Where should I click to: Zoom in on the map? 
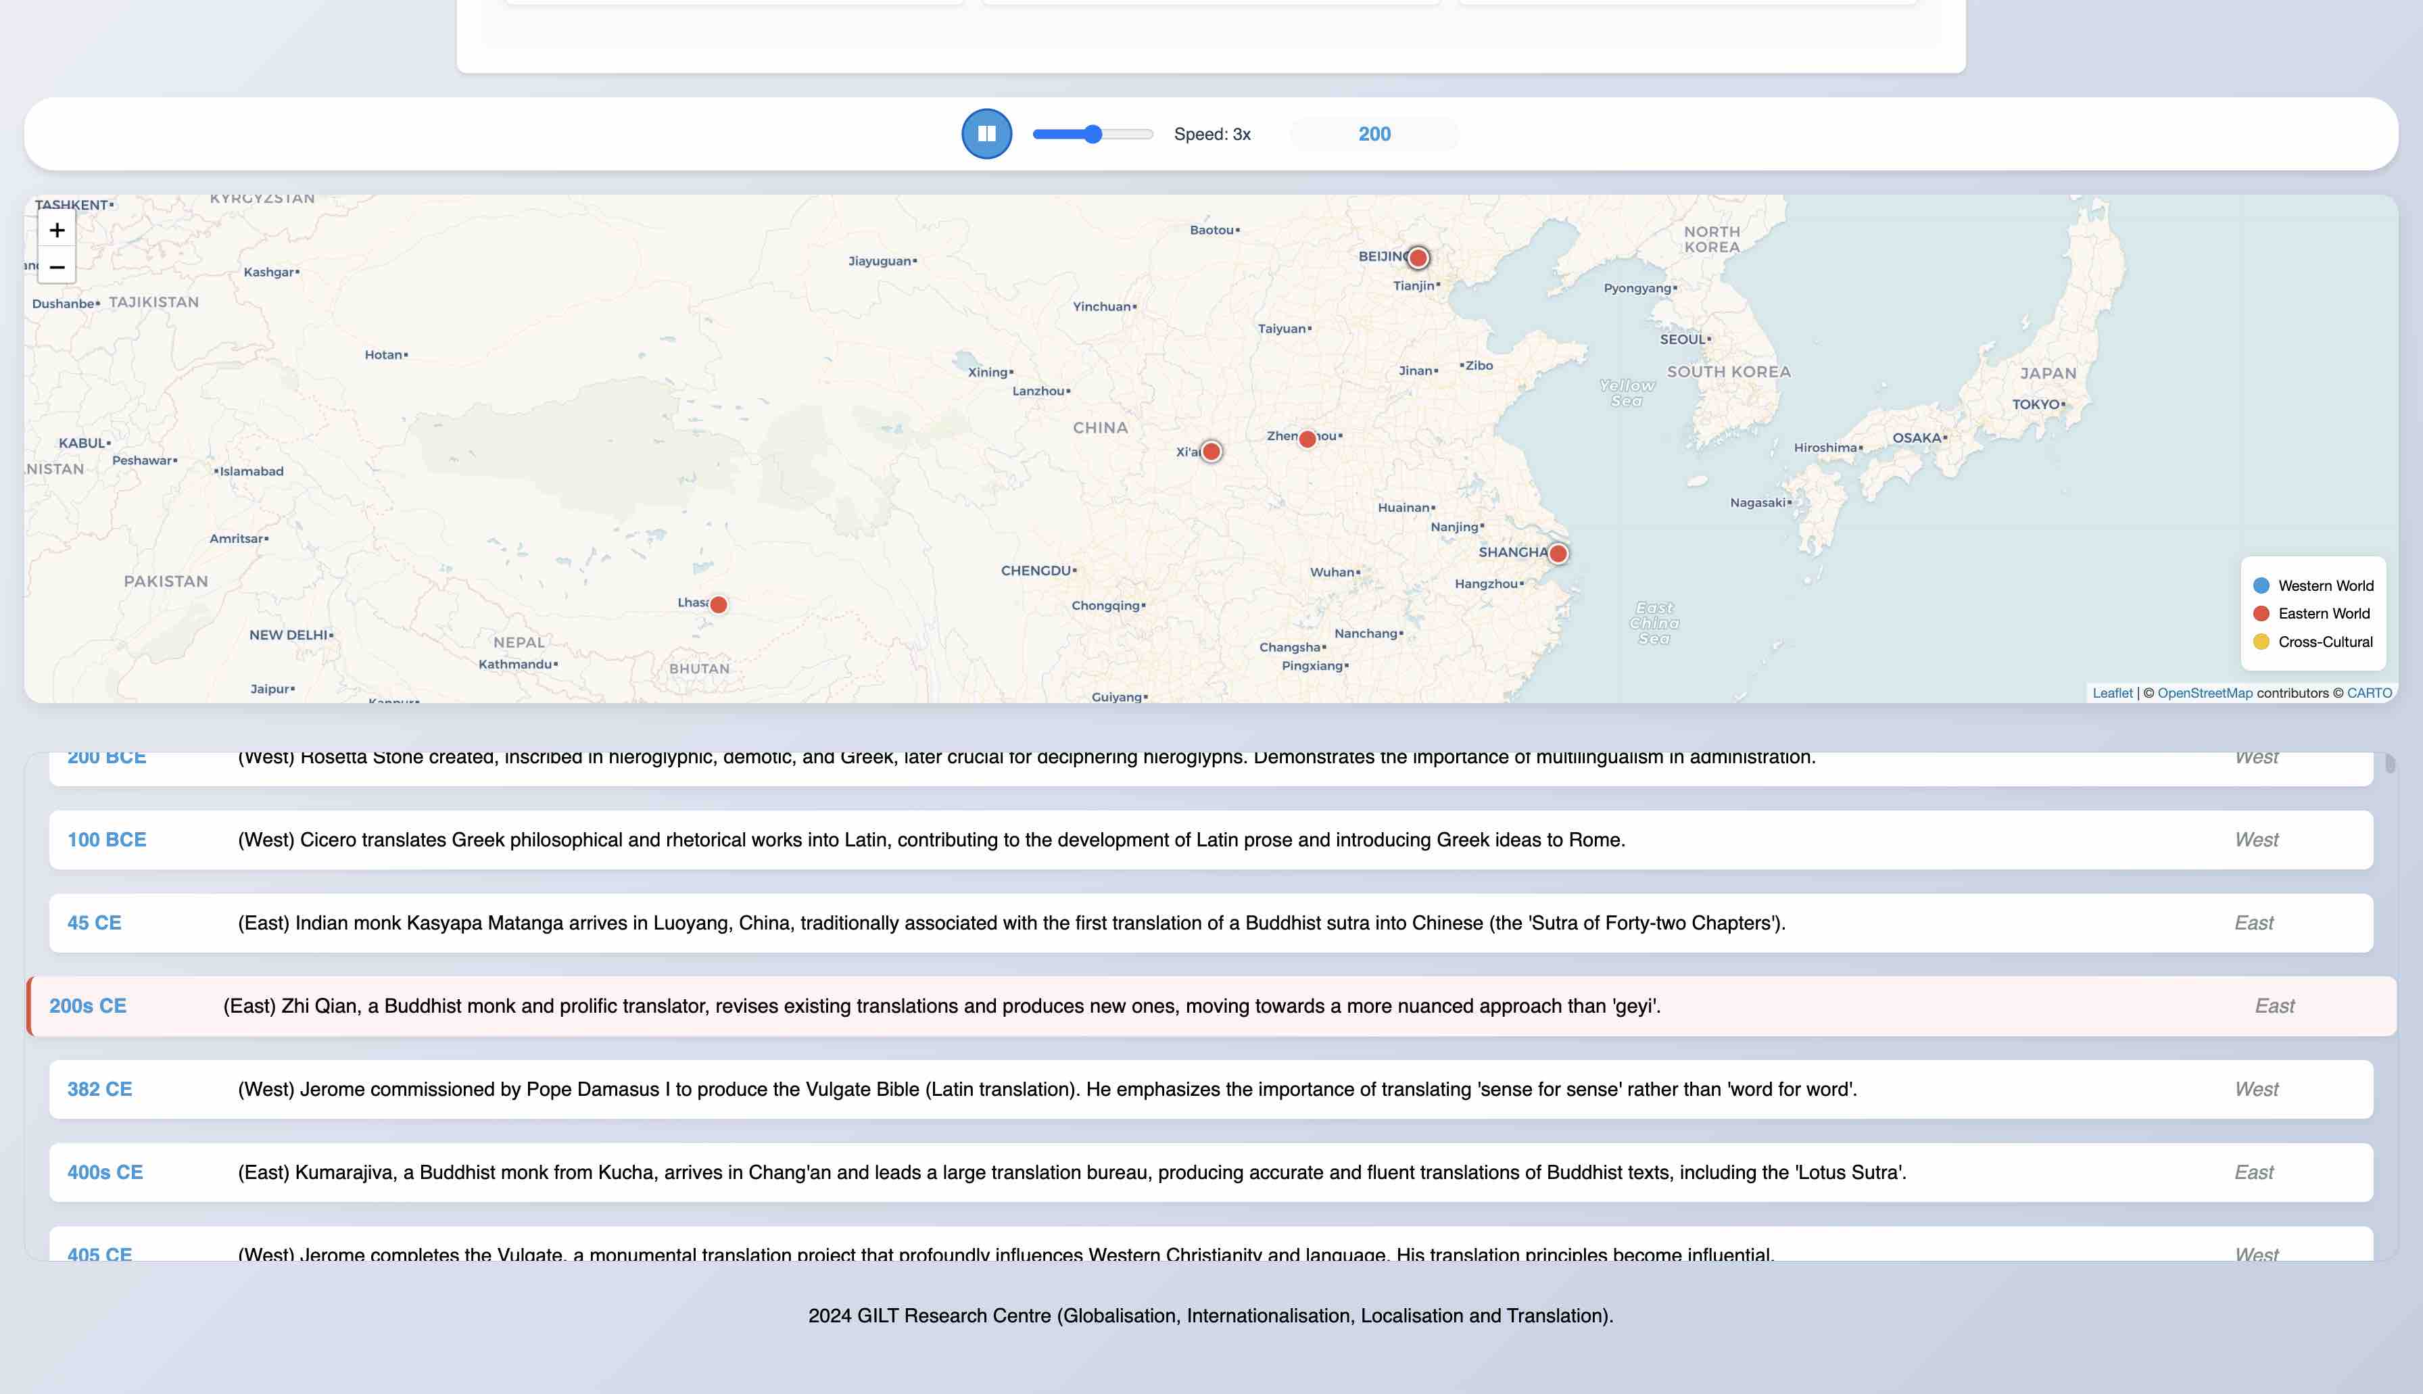pyautogui.click(x=57, y=230)
